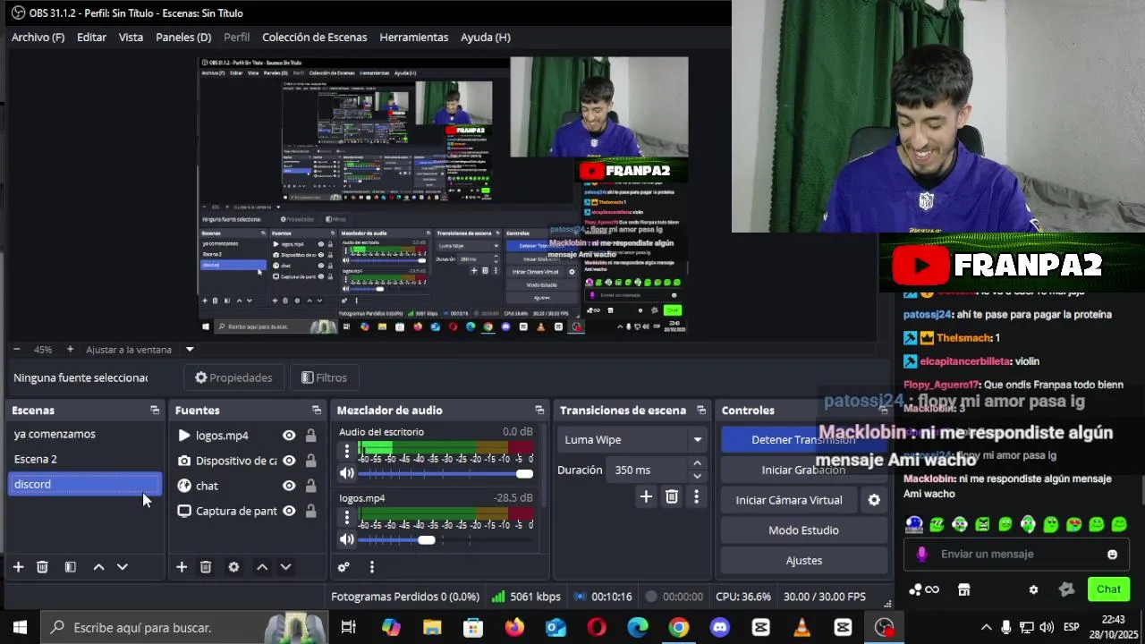Open advanced audio properties gears icon

tap(343, 567)
